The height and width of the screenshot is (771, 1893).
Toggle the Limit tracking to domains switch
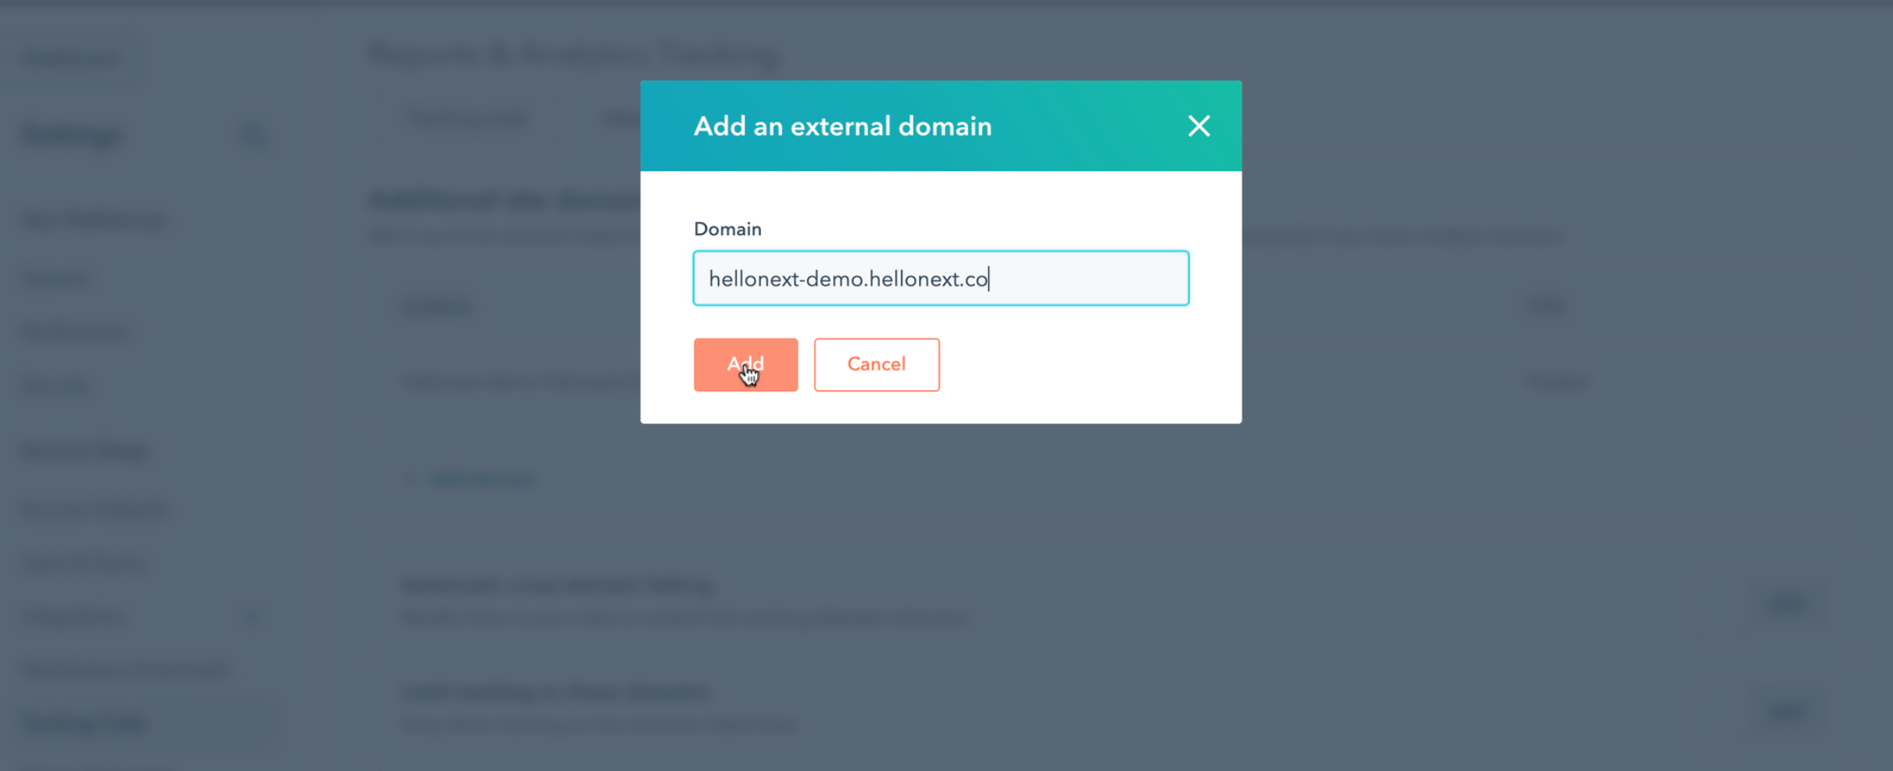[x=1786, y=711]
